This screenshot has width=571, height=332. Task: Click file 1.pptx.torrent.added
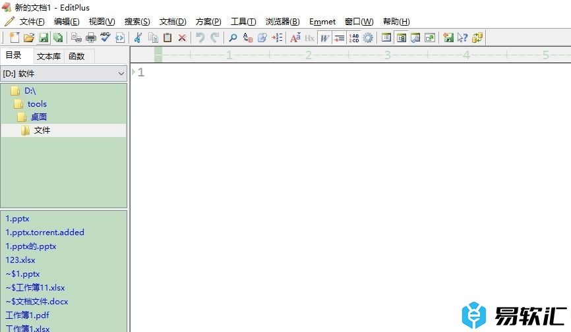[x=45, y=233]
